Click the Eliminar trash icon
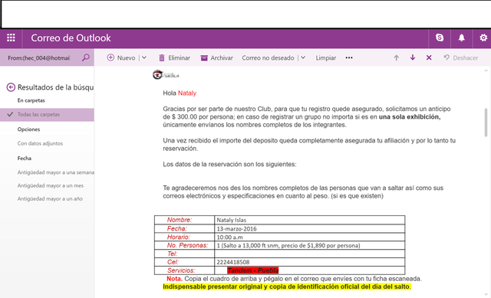Screen dimensions: 491x298 [162, 57]
